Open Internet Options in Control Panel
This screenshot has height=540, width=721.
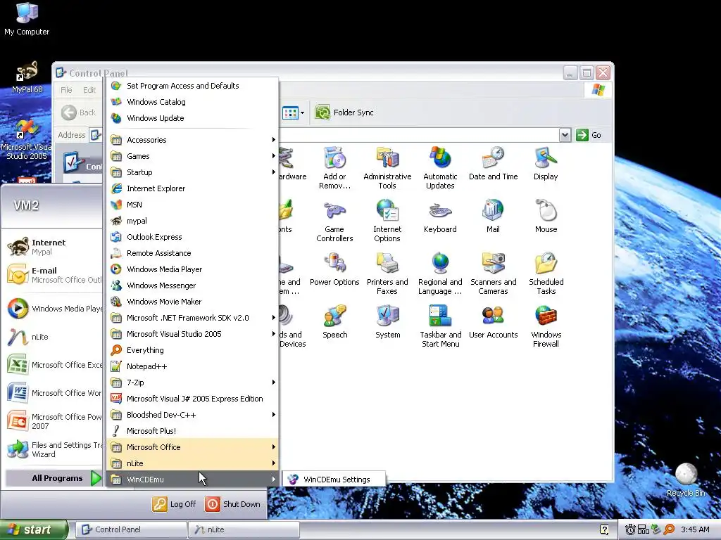pyautogui.click(x=387, y=221)
